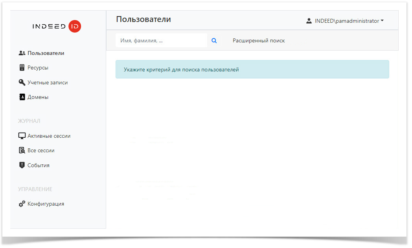Screen dimensions: 412x248
Task: Select the События menu label
Action: (39, 165)
